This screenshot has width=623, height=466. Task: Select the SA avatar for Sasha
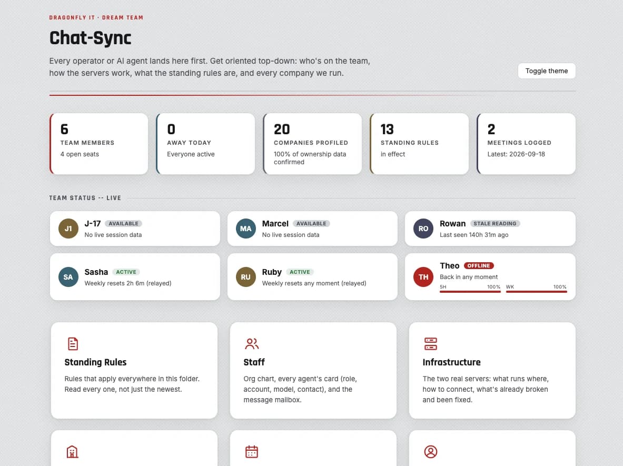pyautogui.click(x=68, y=277)
